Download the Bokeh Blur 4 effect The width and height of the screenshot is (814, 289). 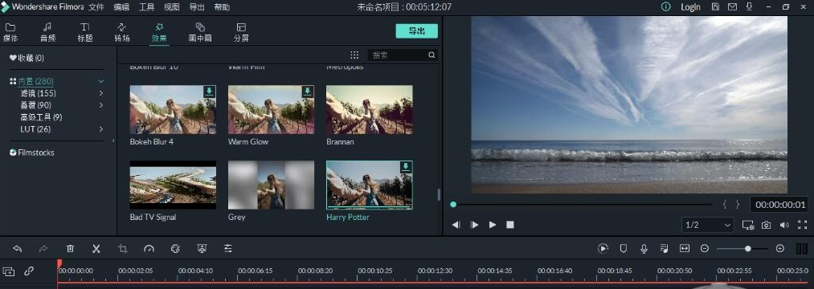click(209, 92)
